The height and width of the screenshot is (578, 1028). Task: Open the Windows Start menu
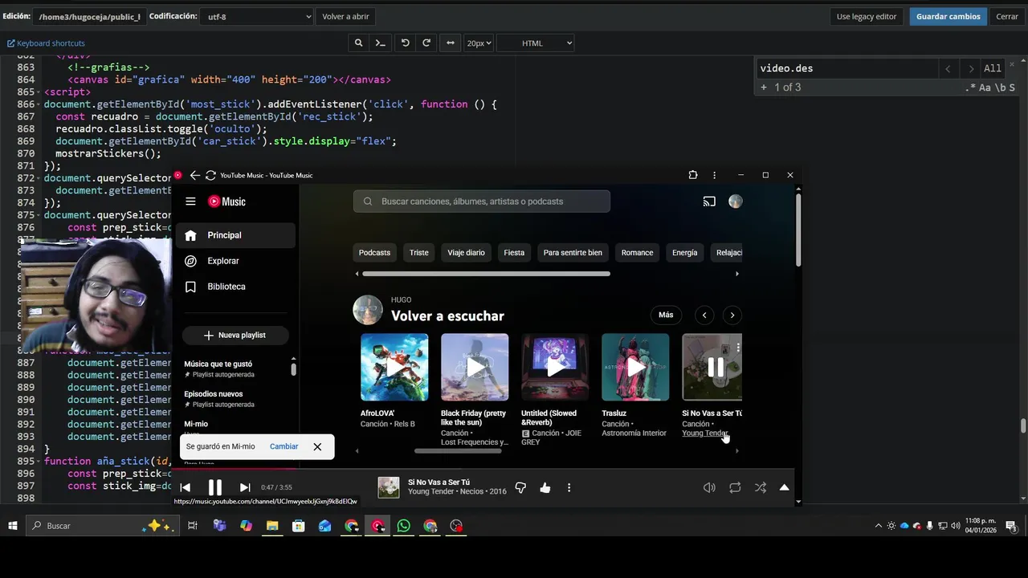(13, 526)
